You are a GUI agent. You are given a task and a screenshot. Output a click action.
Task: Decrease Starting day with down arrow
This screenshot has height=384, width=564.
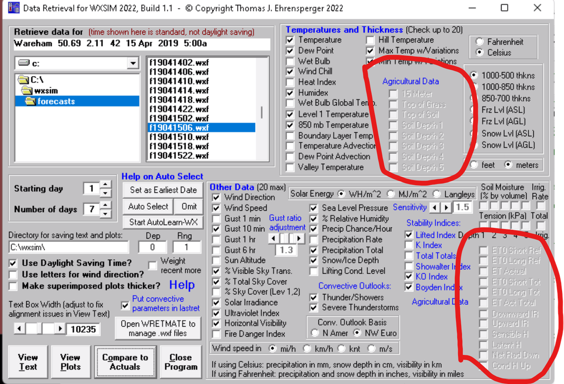click(x=105, y=192)
